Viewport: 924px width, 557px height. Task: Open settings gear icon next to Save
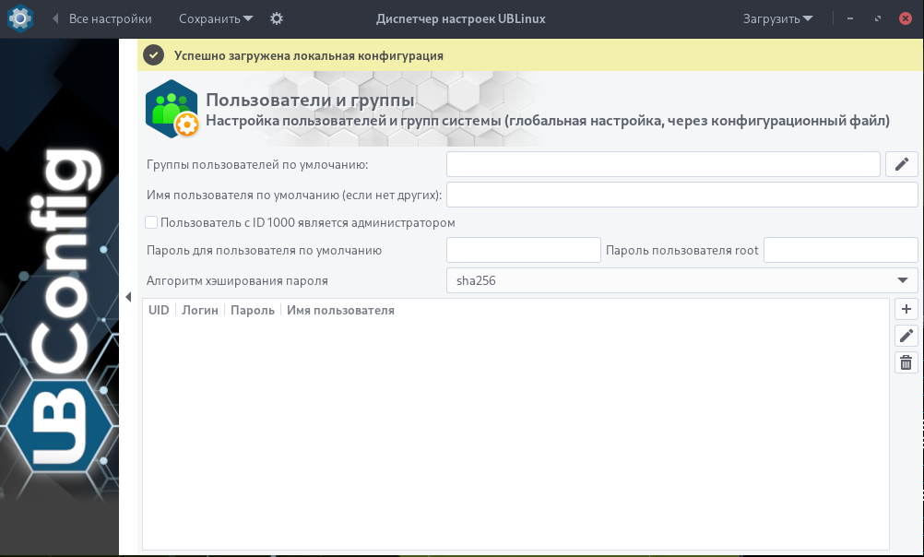point(277,18)
